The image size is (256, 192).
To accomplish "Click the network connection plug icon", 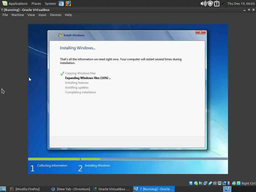I will [223, 3].
